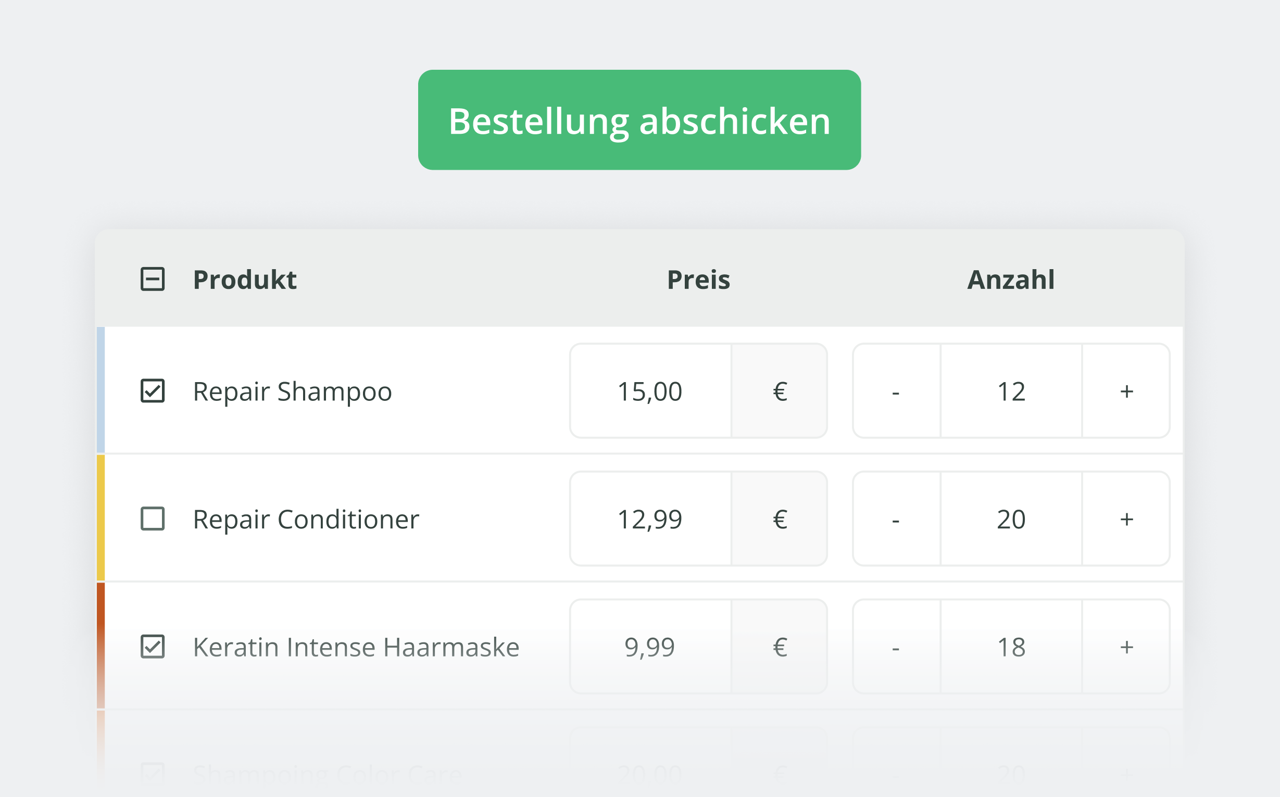Click the Repair Shampoo quantity value 12

tap(1011, 391)
